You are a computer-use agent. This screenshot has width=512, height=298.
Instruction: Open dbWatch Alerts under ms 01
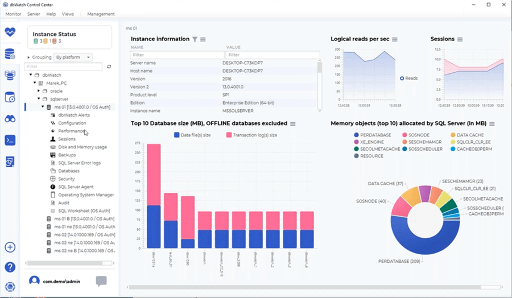pyautogui.click(x=74, y=115)
